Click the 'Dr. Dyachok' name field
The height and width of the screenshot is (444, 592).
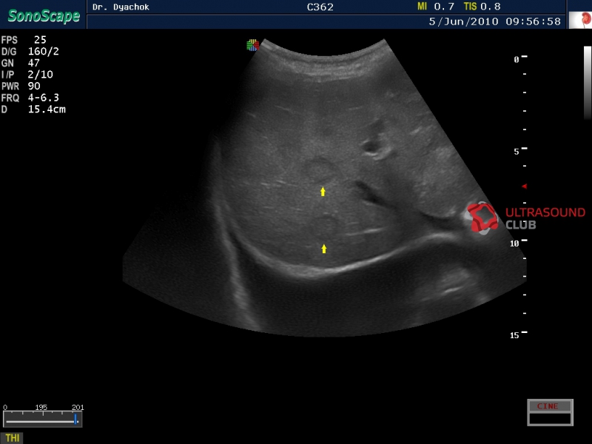pyautogui.click(x=121, y=7)
